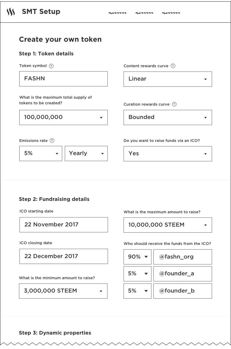Open Curation rewards curve help icon
Screen dimensions: 231x349
(x=174, y=104)
